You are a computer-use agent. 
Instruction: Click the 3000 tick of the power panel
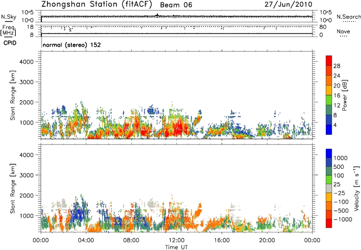(x=26, y=82)
